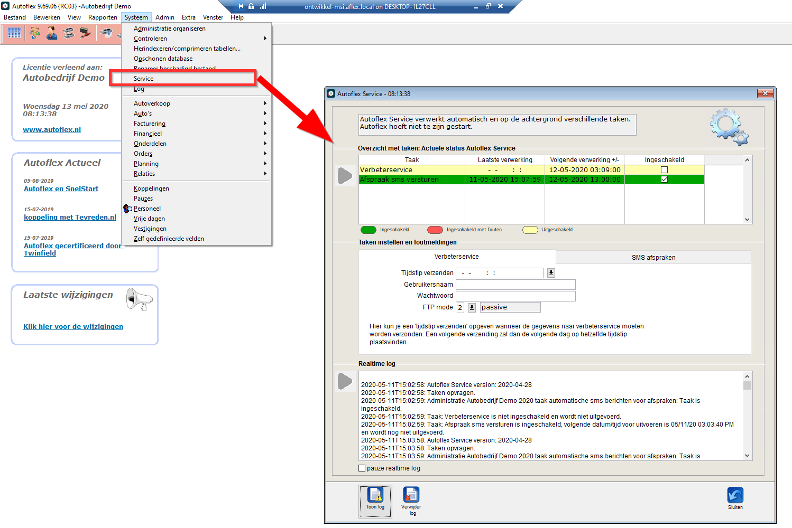Expand the Autoverkoop submenu

click(197, 103)
